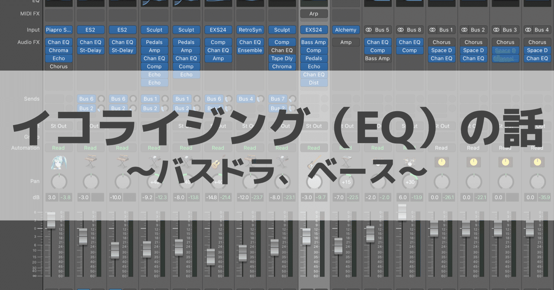The image size is (554, 290).
Task: Click the -26.1 peak level display
Action: pos(448,197)
